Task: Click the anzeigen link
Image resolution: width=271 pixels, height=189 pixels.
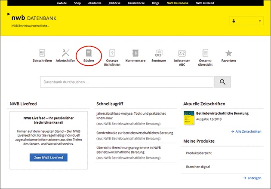Action: [252, 177]
